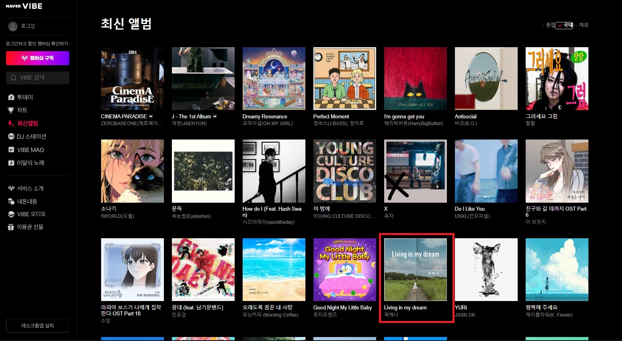Select 최신앨범 in the sidebar
This screenshot has height=341, width=622.
[x=28, y=123]
